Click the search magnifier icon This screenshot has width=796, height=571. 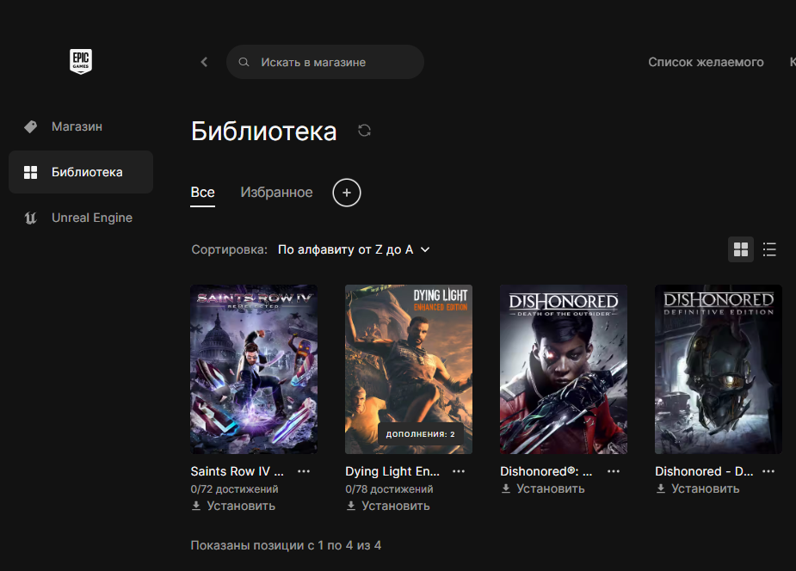pyautogui.click(x=244, y=62)
